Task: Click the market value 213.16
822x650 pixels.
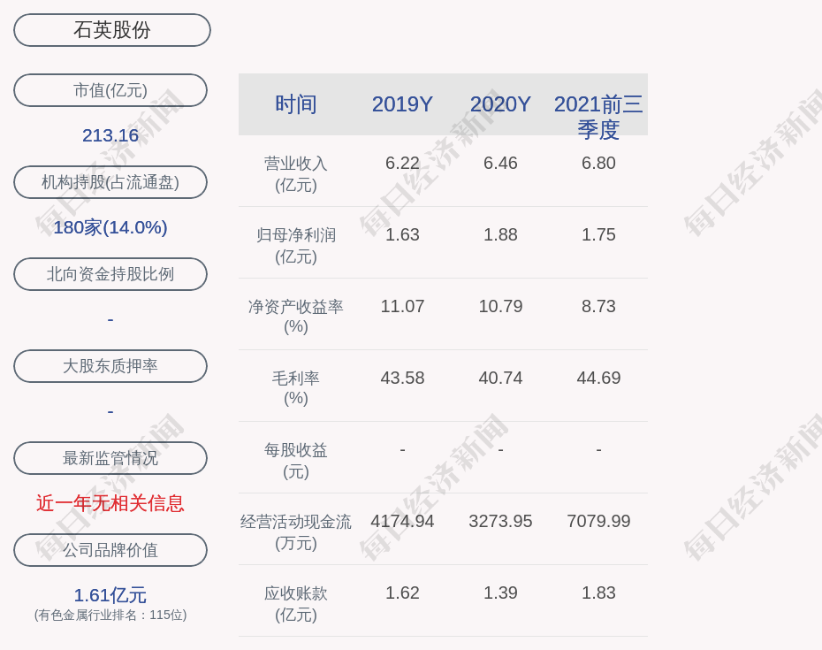Action: [110, 135]
